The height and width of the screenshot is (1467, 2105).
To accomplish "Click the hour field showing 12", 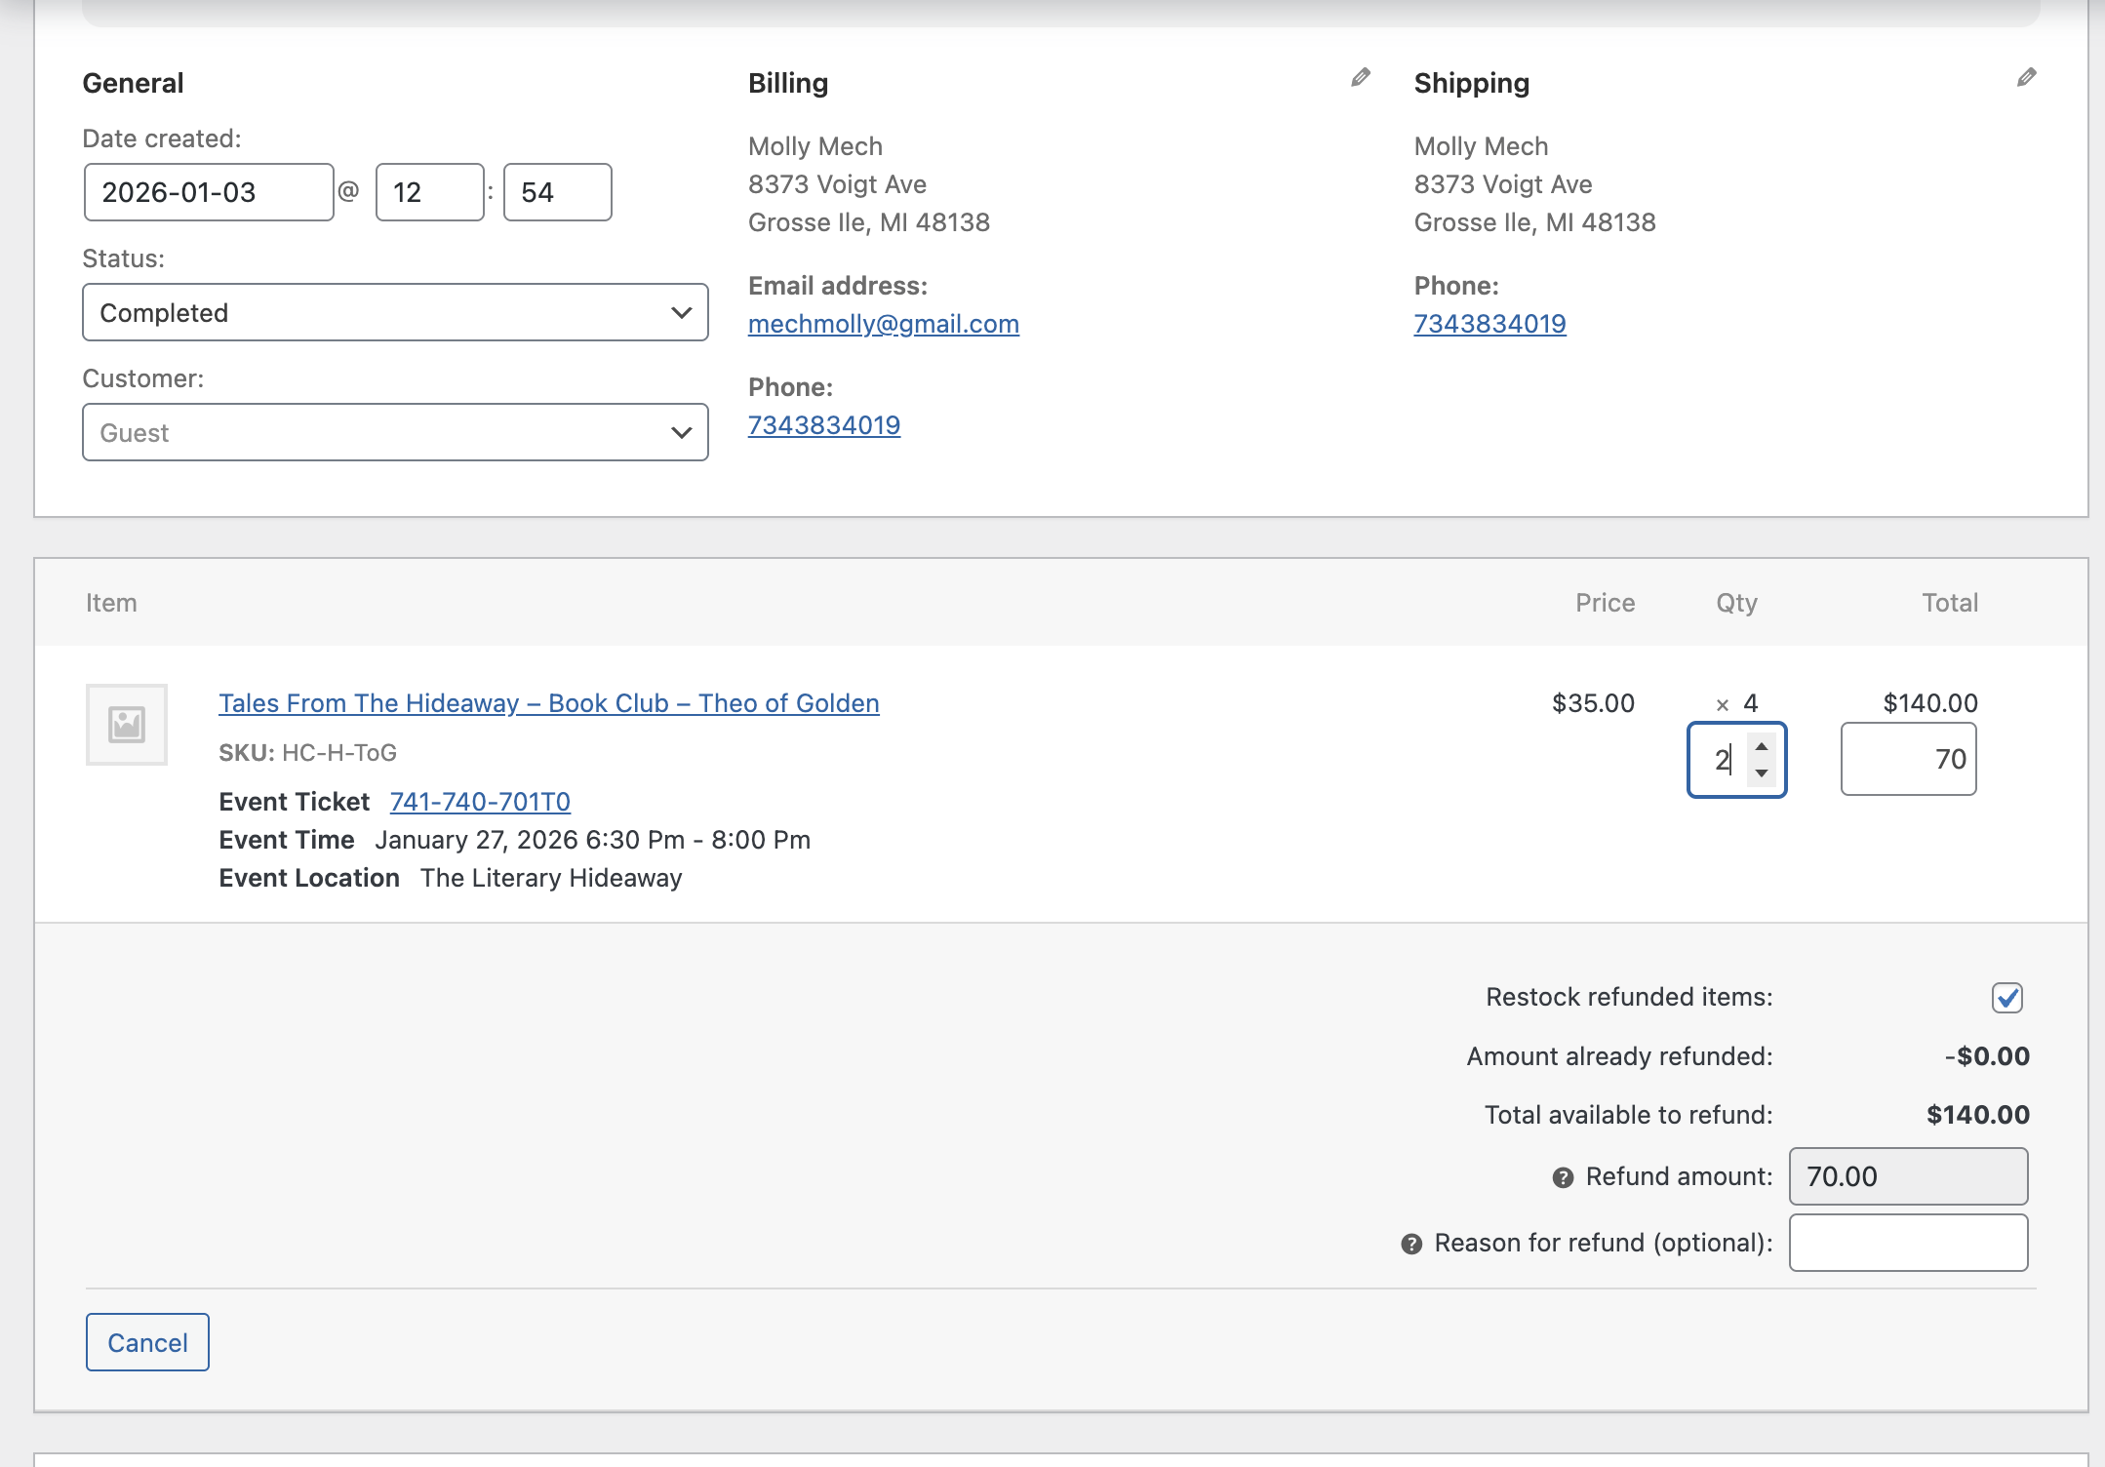I will 429,192.
